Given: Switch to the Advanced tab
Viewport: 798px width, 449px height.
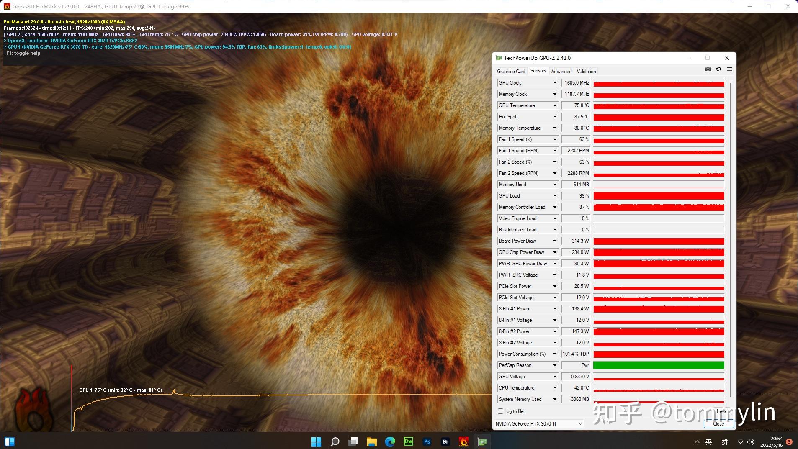Looking at the screenshot, I should [561, 72].
